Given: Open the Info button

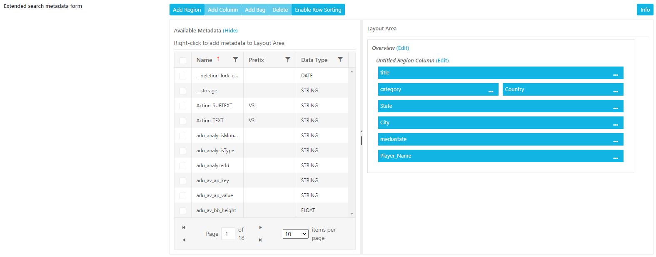Looking at the screenshot, I should click(x=644, y=10).
